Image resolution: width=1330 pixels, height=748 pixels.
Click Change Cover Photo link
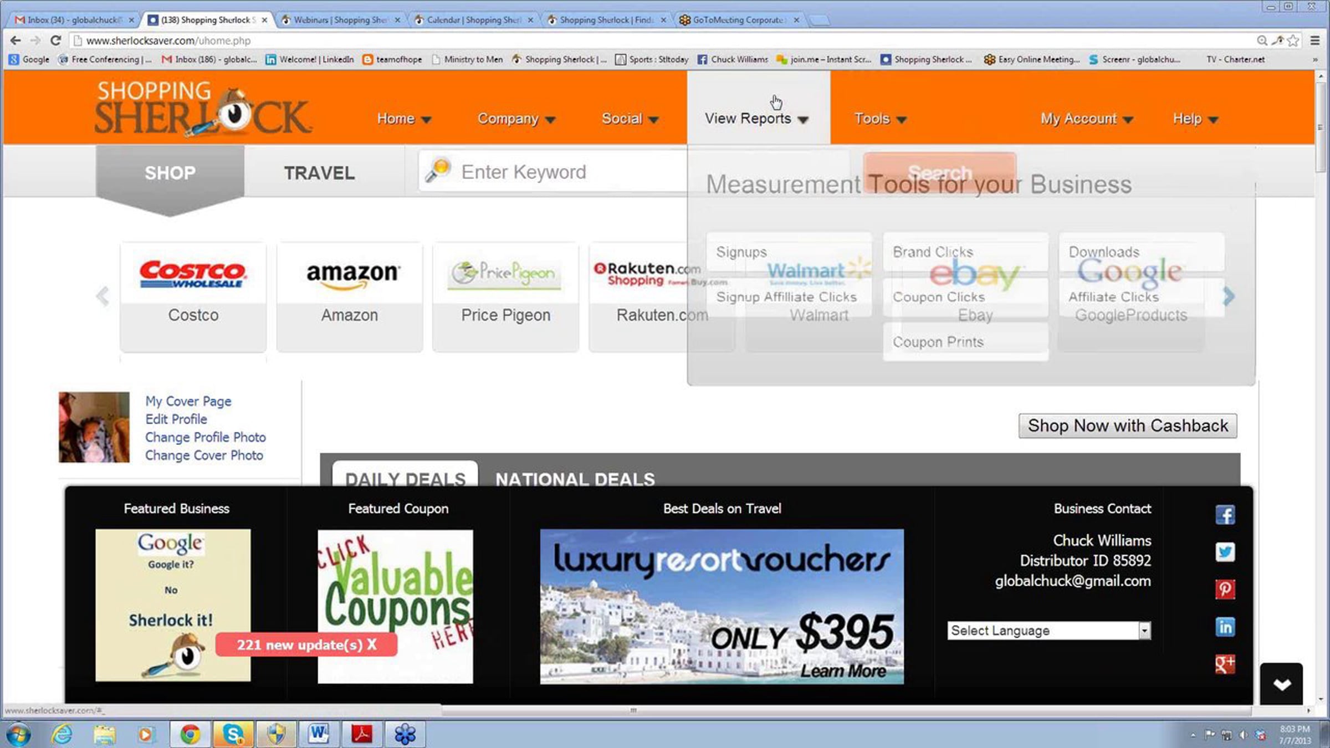[x=204, y=455]
